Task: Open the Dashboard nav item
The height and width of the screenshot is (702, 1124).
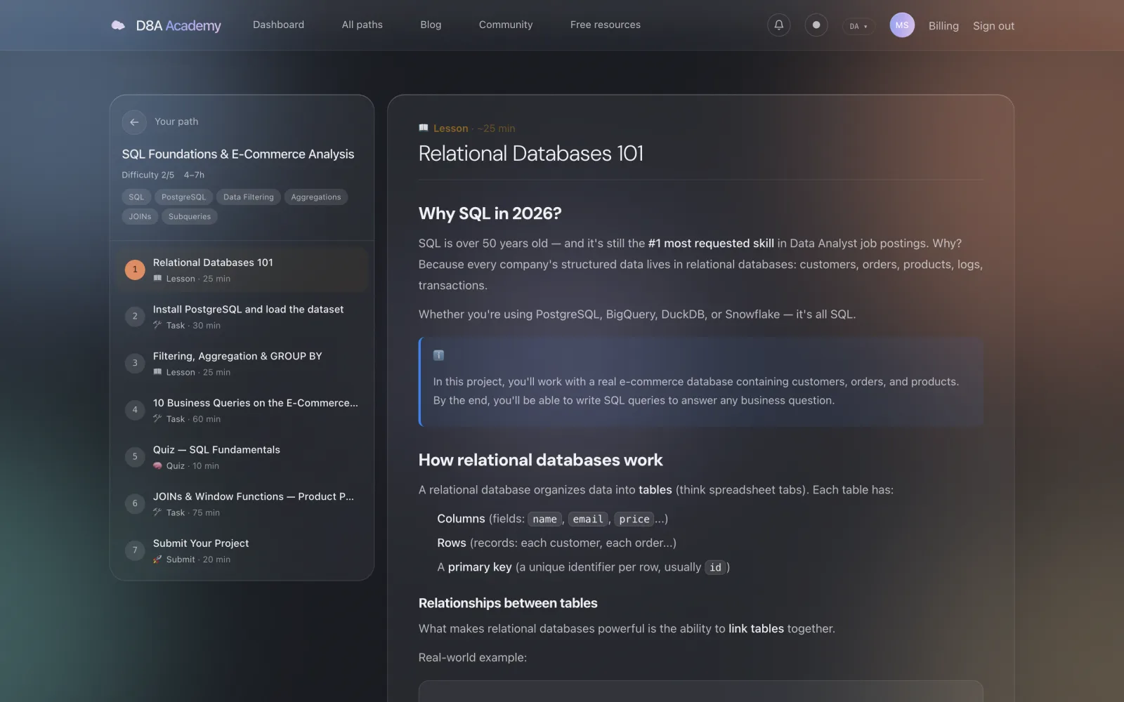Action: pyautogui.click(x=278, y=25)
